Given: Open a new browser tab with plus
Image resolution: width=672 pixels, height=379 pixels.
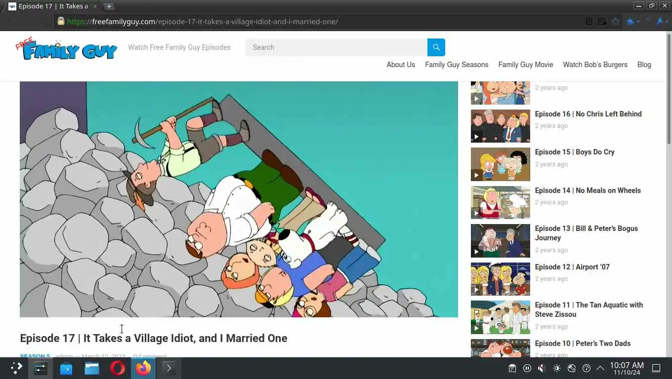Looking at the screenshot, I should tap(109, 6).
